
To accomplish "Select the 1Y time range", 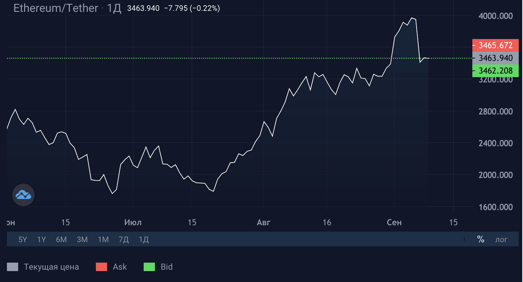I will [x=42, y=239].
